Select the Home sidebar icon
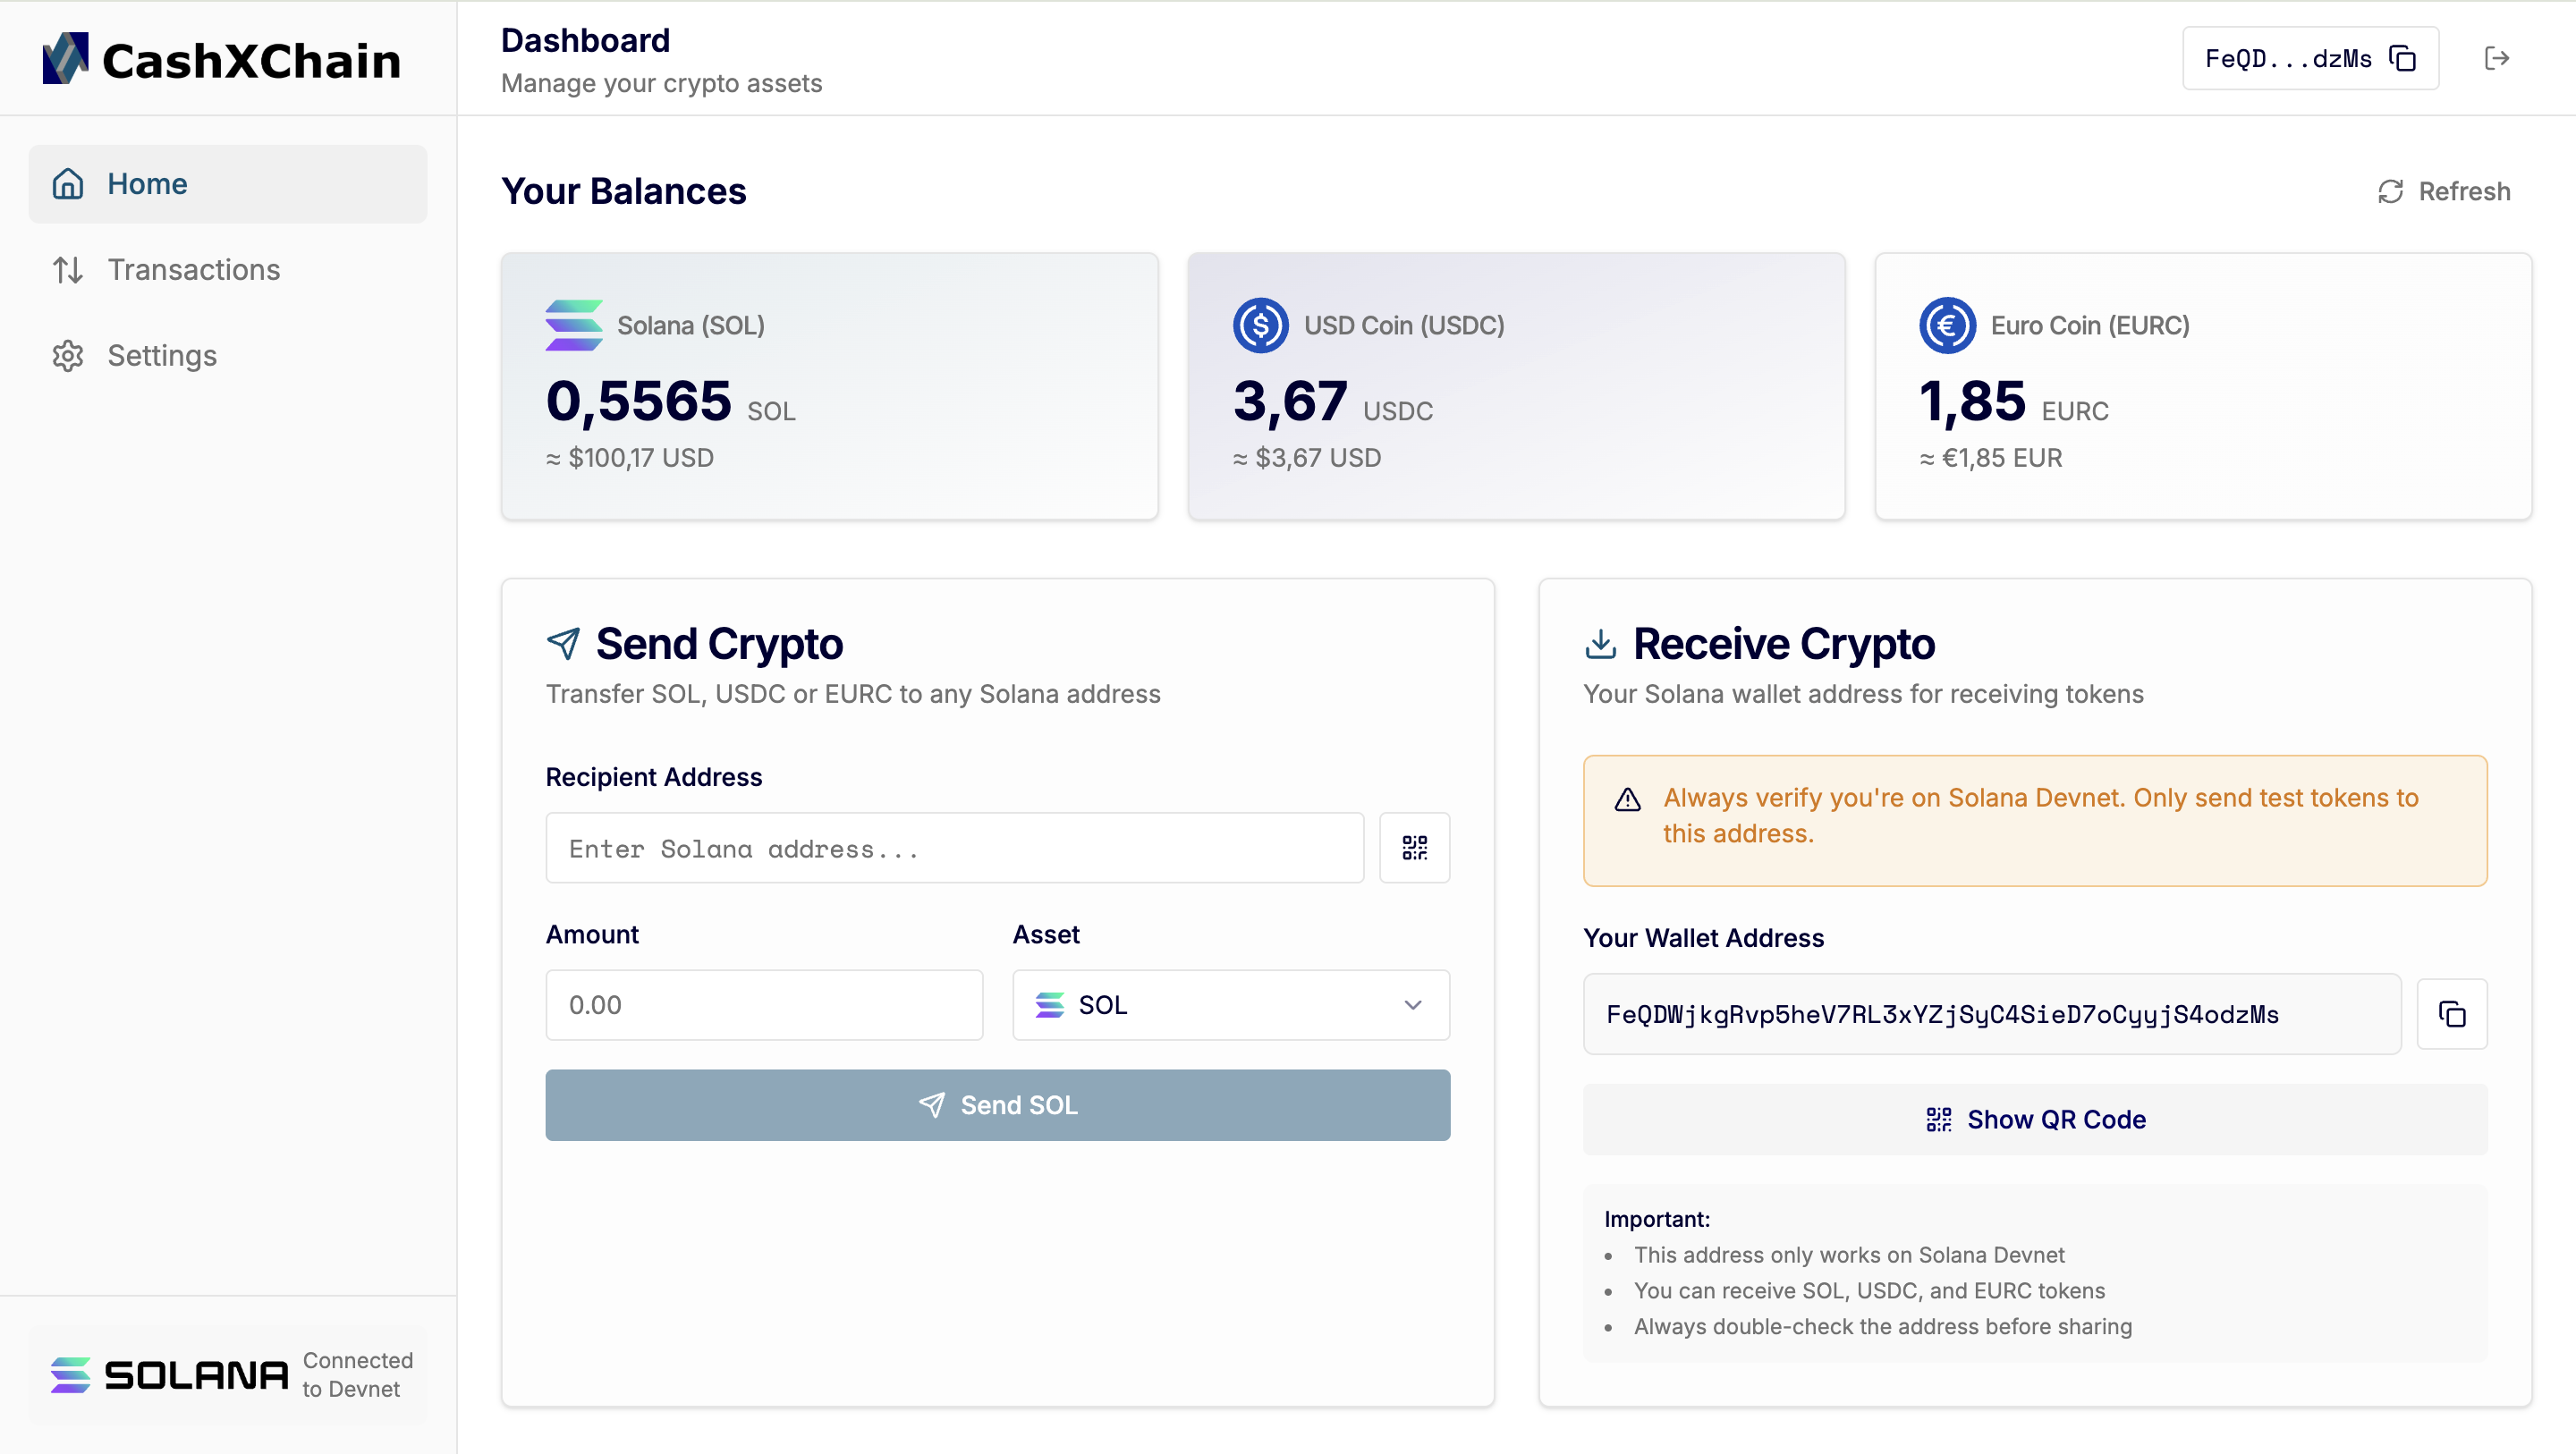 [x=67, y=183]
